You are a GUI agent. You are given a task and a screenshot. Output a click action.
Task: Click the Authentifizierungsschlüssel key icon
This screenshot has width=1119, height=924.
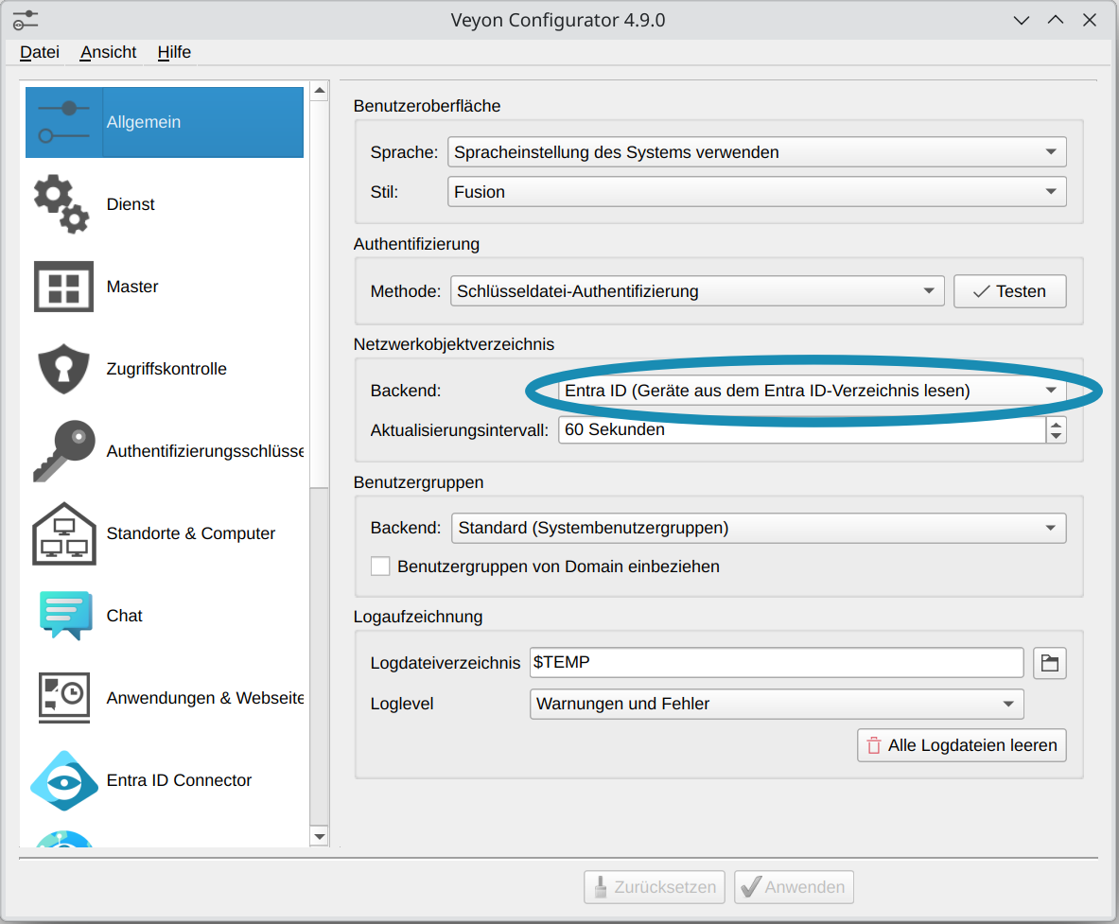63,451
